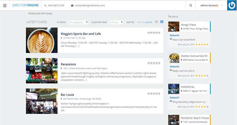The height and width of the screenshot is (125, 237).
Task: Open the PARKROYAL review thumbnail
Action: [x=174, y=89]
